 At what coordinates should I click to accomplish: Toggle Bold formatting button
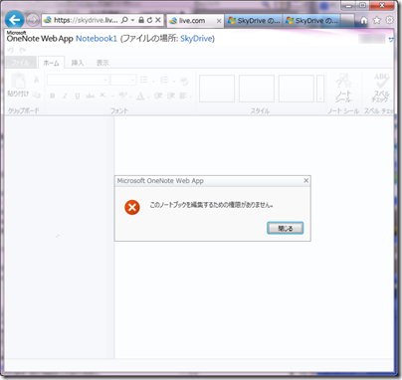53,95
